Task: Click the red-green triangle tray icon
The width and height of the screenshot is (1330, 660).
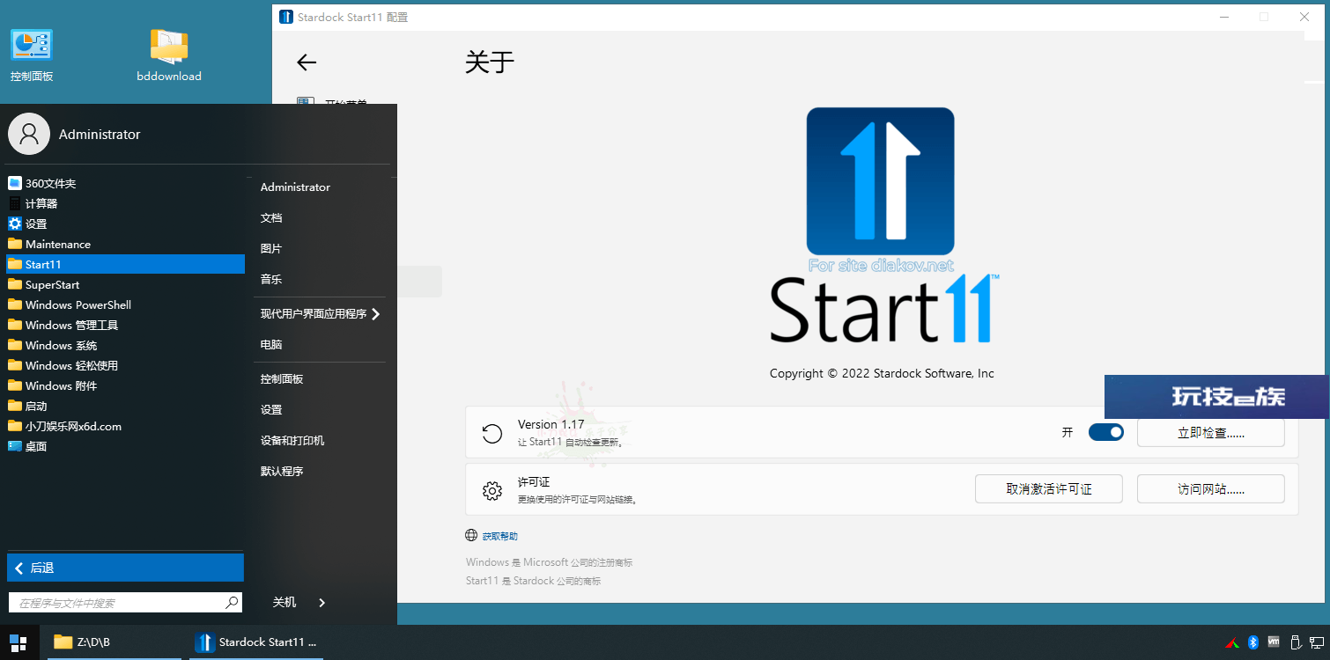Action: click(x=1231, y=642)
